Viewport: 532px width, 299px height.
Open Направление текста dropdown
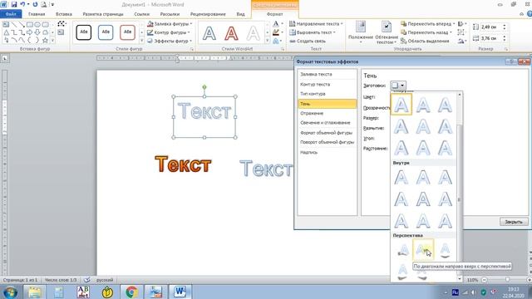click(316, 24)
